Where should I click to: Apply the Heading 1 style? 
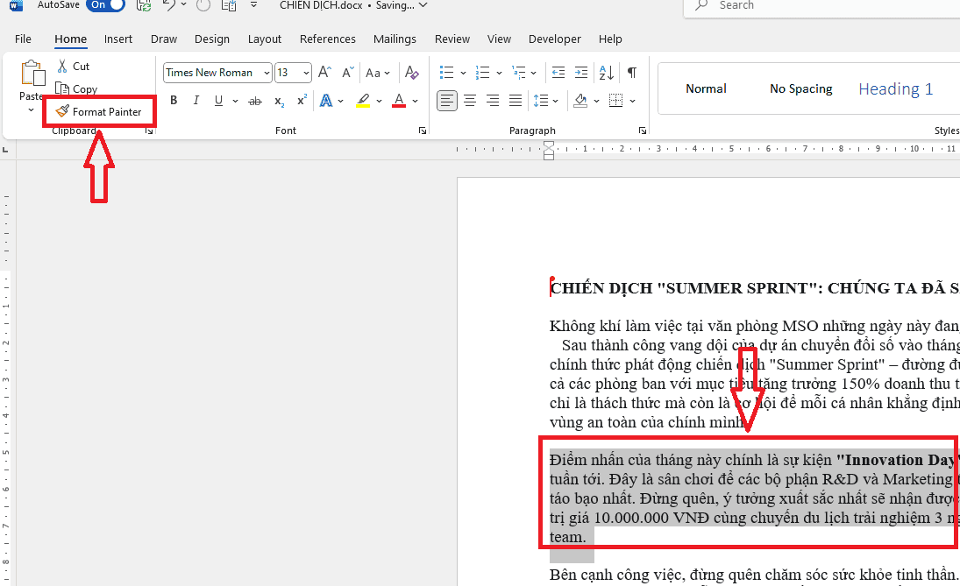pos(895,88)
